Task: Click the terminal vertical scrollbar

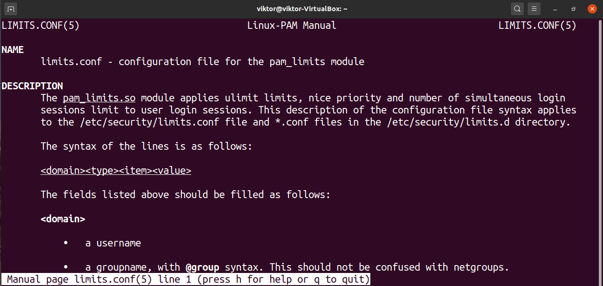Action: coord(600,140)
